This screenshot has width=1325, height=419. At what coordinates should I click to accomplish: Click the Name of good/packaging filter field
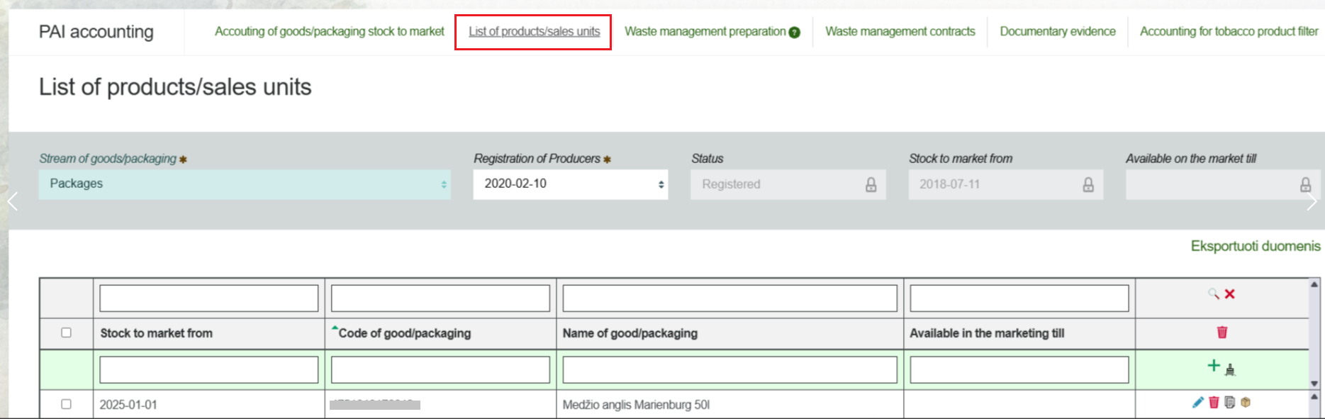pyautogui.click(x=729, y=298)
